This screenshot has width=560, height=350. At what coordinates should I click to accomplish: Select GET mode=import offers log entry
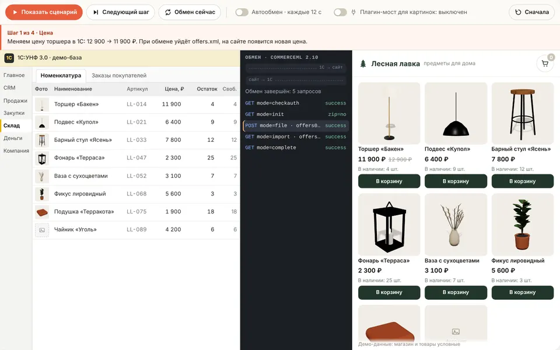(x=296, y=136)
